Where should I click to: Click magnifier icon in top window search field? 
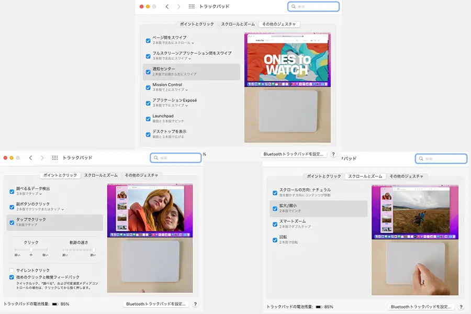pos(294,6)
